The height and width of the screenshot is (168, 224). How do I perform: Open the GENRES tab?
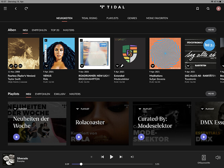[x=132, y=18]
